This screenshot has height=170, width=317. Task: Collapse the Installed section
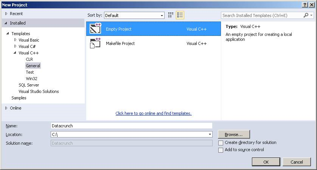pos(6,23)
